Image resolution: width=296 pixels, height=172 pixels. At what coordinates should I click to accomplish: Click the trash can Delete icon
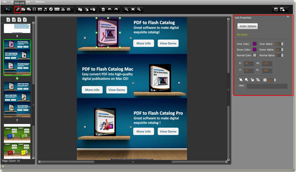pyautogui.click(x=103, y=9)
